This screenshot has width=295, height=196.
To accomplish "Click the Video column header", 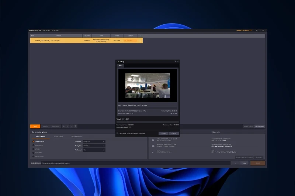I will (101, 36).
